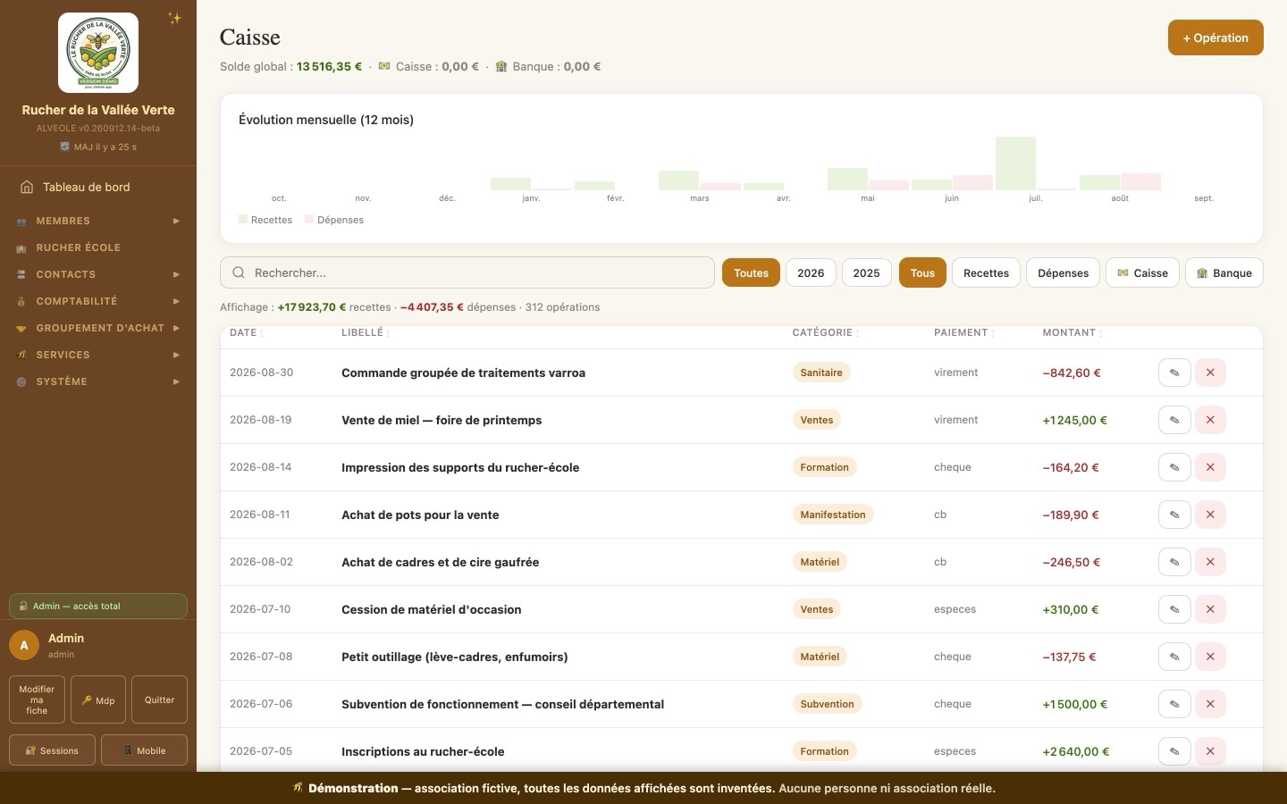Delete Cession de matériel d'occasion entry
Screen dimensions: 1287x804
1210,609
